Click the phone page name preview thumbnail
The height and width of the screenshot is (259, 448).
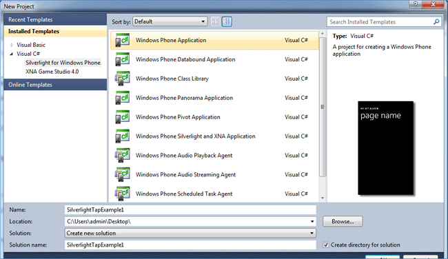click(385, 148)
